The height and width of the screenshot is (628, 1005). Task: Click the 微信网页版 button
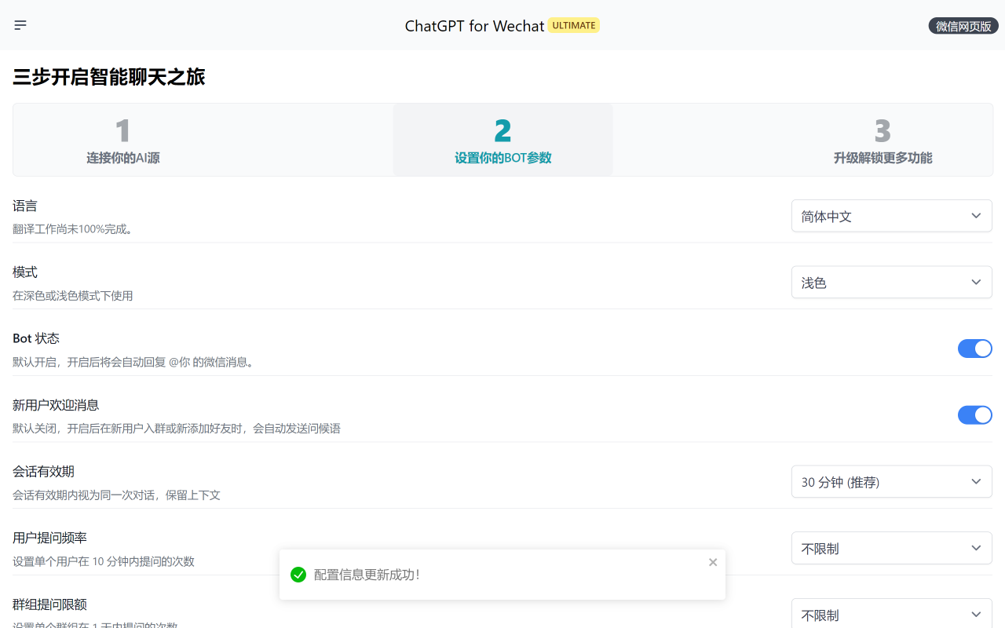963,25
